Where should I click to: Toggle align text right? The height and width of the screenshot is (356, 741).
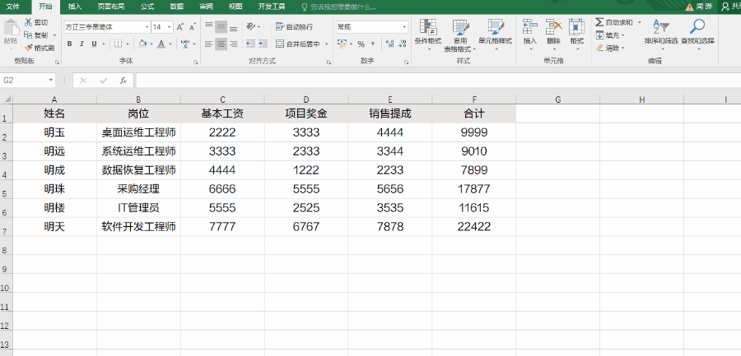pyautogui.click(x=234, y=44)
